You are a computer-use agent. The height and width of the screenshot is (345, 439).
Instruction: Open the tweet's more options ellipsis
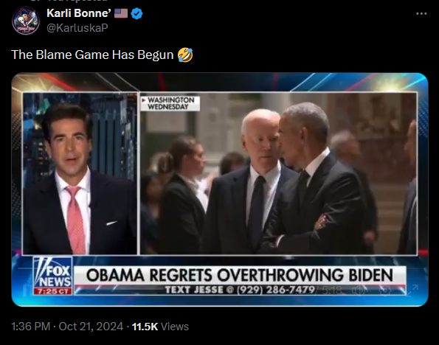coord(421,13)
